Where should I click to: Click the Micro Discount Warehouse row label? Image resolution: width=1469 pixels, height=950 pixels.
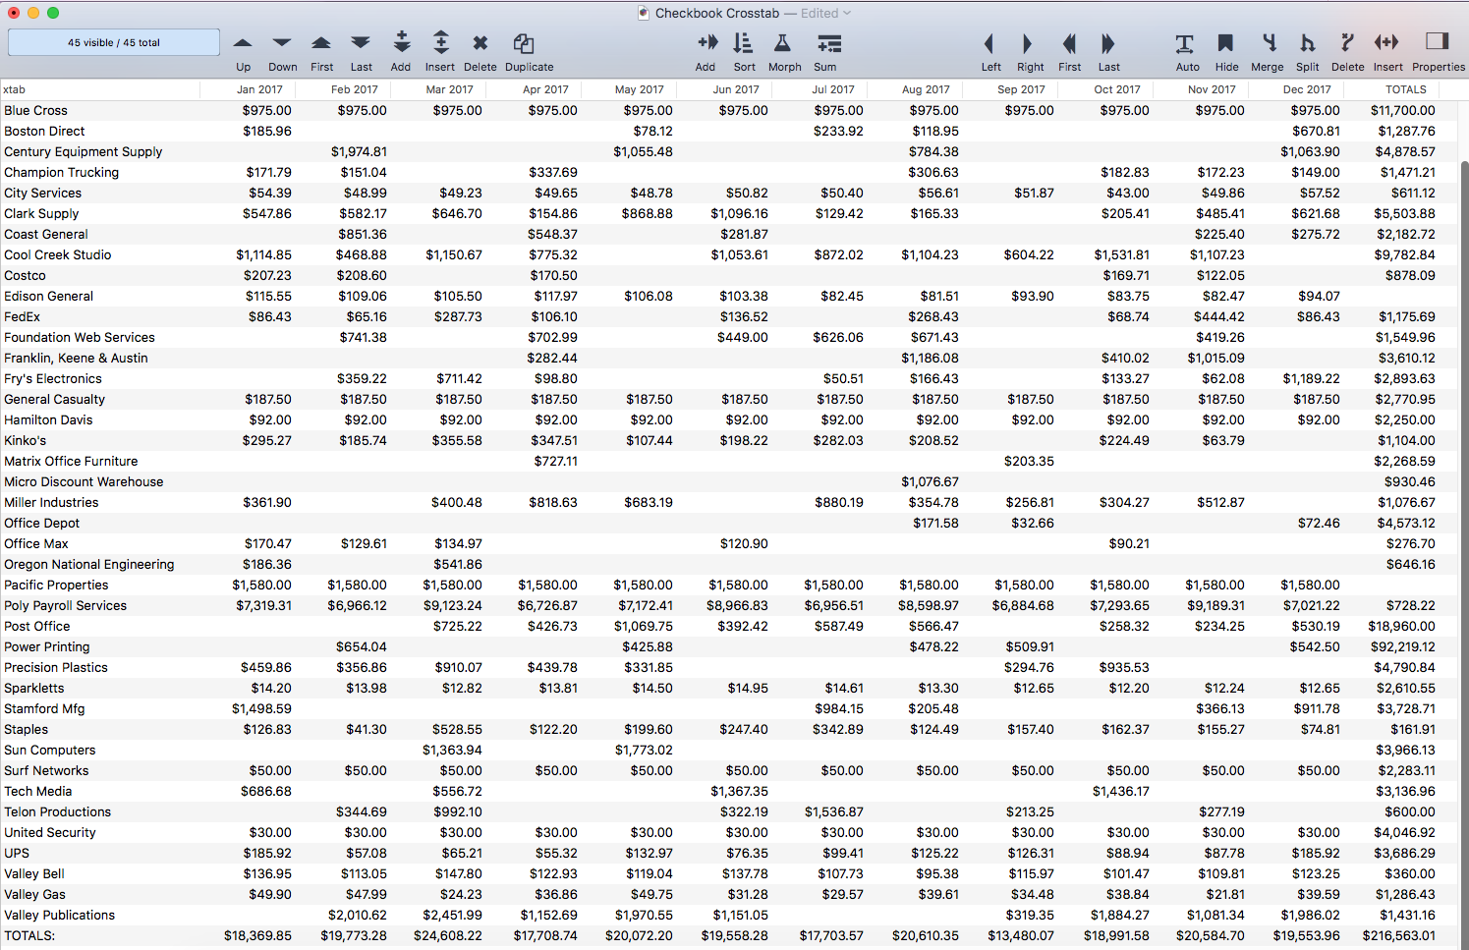click(x=84, y=481)
